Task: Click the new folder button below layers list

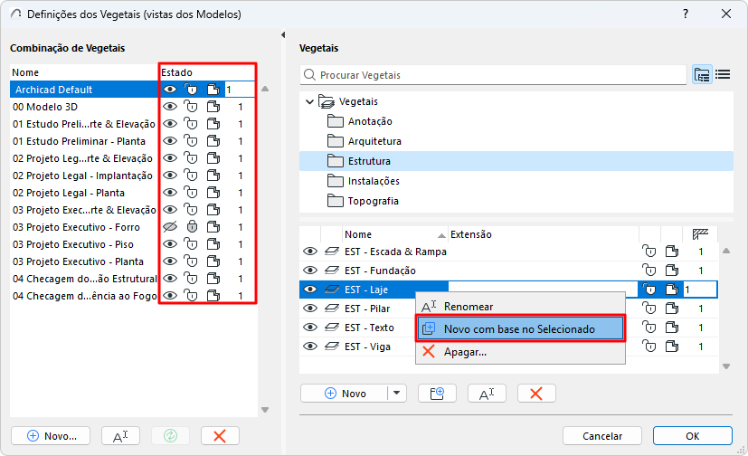Action: (438, 394)
